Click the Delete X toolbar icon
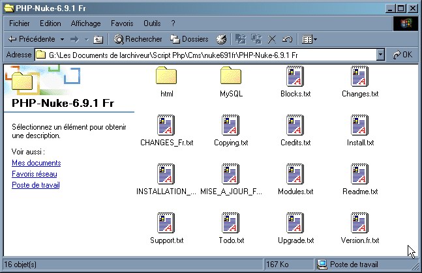 pos(272,40)
